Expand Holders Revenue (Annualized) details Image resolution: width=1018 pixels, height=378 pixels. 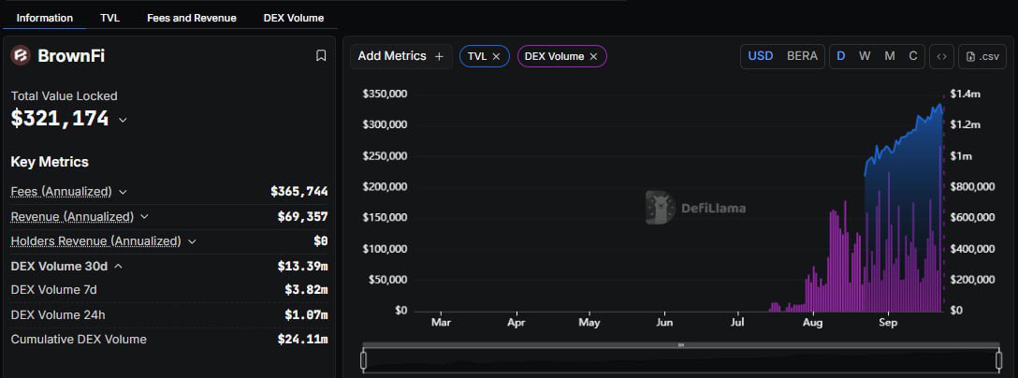click(x=192, y=241)
